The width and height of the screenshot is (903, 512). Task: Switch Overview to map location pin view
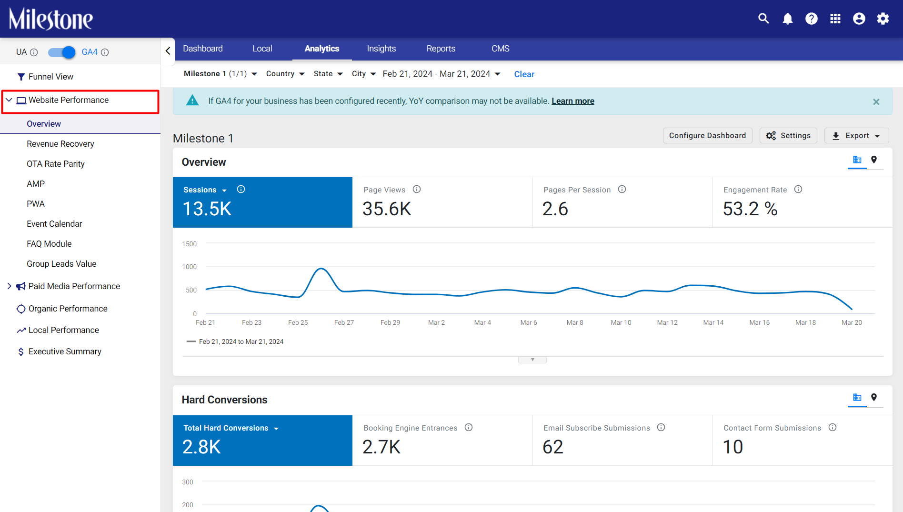click(x=874, y=160)
